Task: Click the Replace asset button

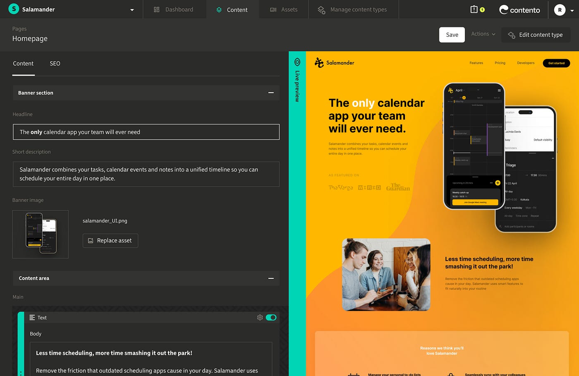Action: coord(110,240)
